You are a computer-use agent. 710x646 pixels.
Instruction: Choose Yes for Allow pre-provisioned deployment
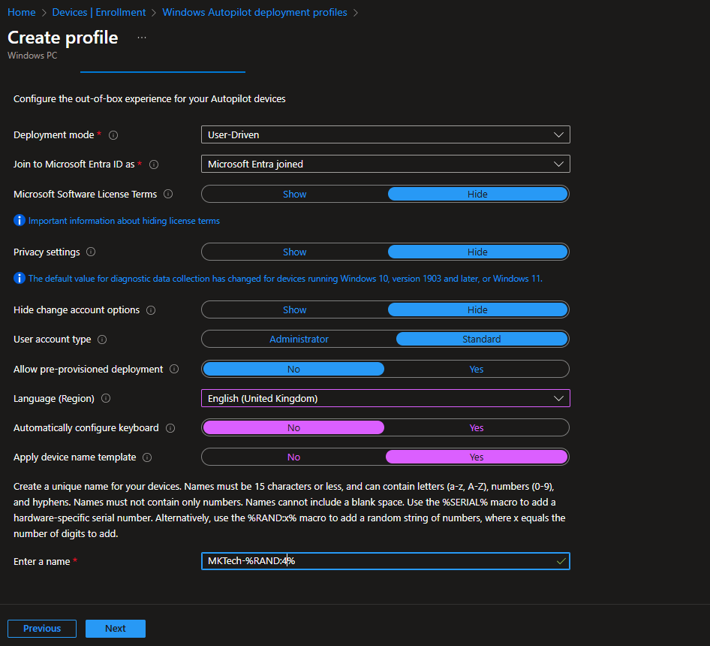point(476,370)
